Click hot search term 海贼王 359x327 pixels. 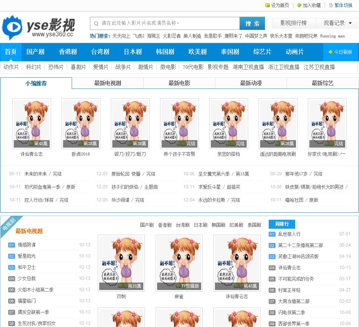(153, 36)
